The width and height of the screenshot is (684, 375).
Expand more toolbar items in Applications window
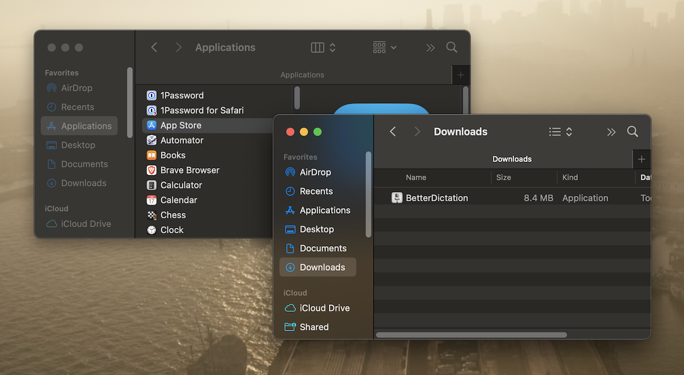(x=430, y=48)
